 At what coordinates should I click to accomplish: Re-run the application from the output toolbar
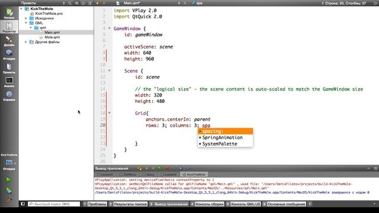160,168
